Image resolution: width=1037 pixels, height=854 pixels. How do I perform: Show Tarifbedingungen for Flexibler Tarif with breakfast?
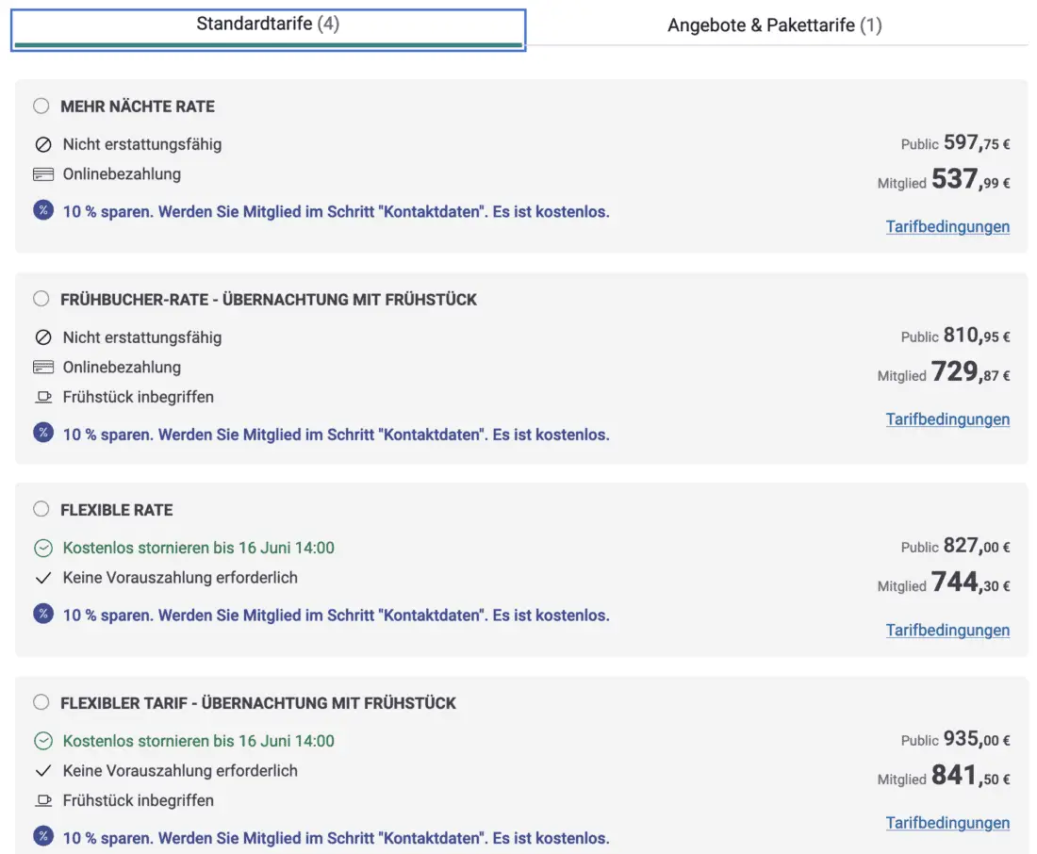947,823
